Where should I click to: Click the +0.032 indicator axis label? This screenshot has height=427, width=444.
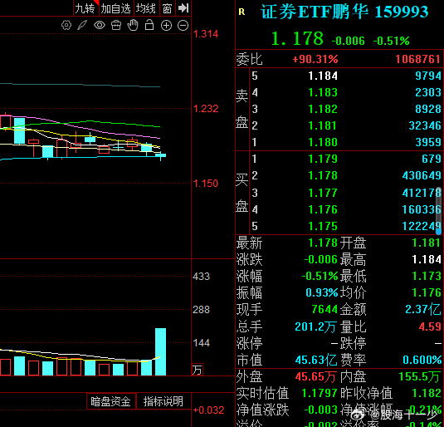[208, 410]
